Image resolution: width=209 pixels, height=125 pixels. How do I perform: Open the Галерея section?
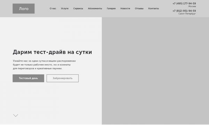click(x=111, y=8)
